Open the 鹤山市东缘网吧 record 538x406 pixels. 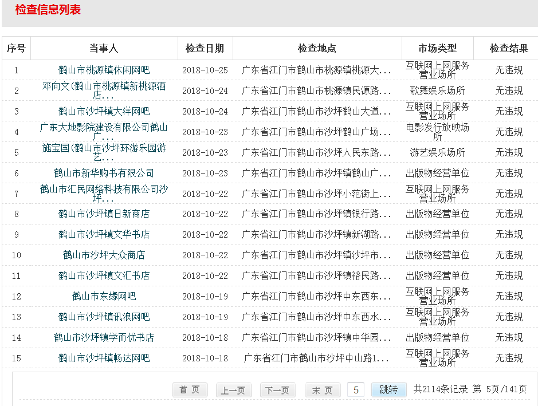click(104, 296)
